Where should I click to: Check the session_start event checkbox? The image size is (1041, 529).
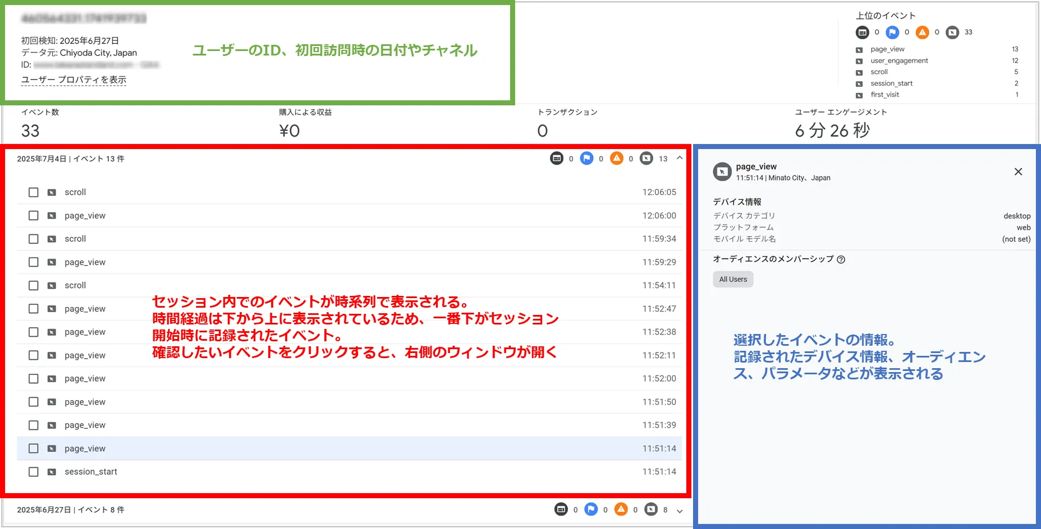tap(34, 471)
